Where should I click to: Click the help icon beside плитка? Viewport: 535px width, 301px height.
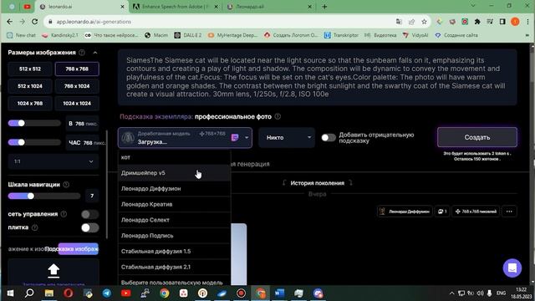(x=35, y=227)
